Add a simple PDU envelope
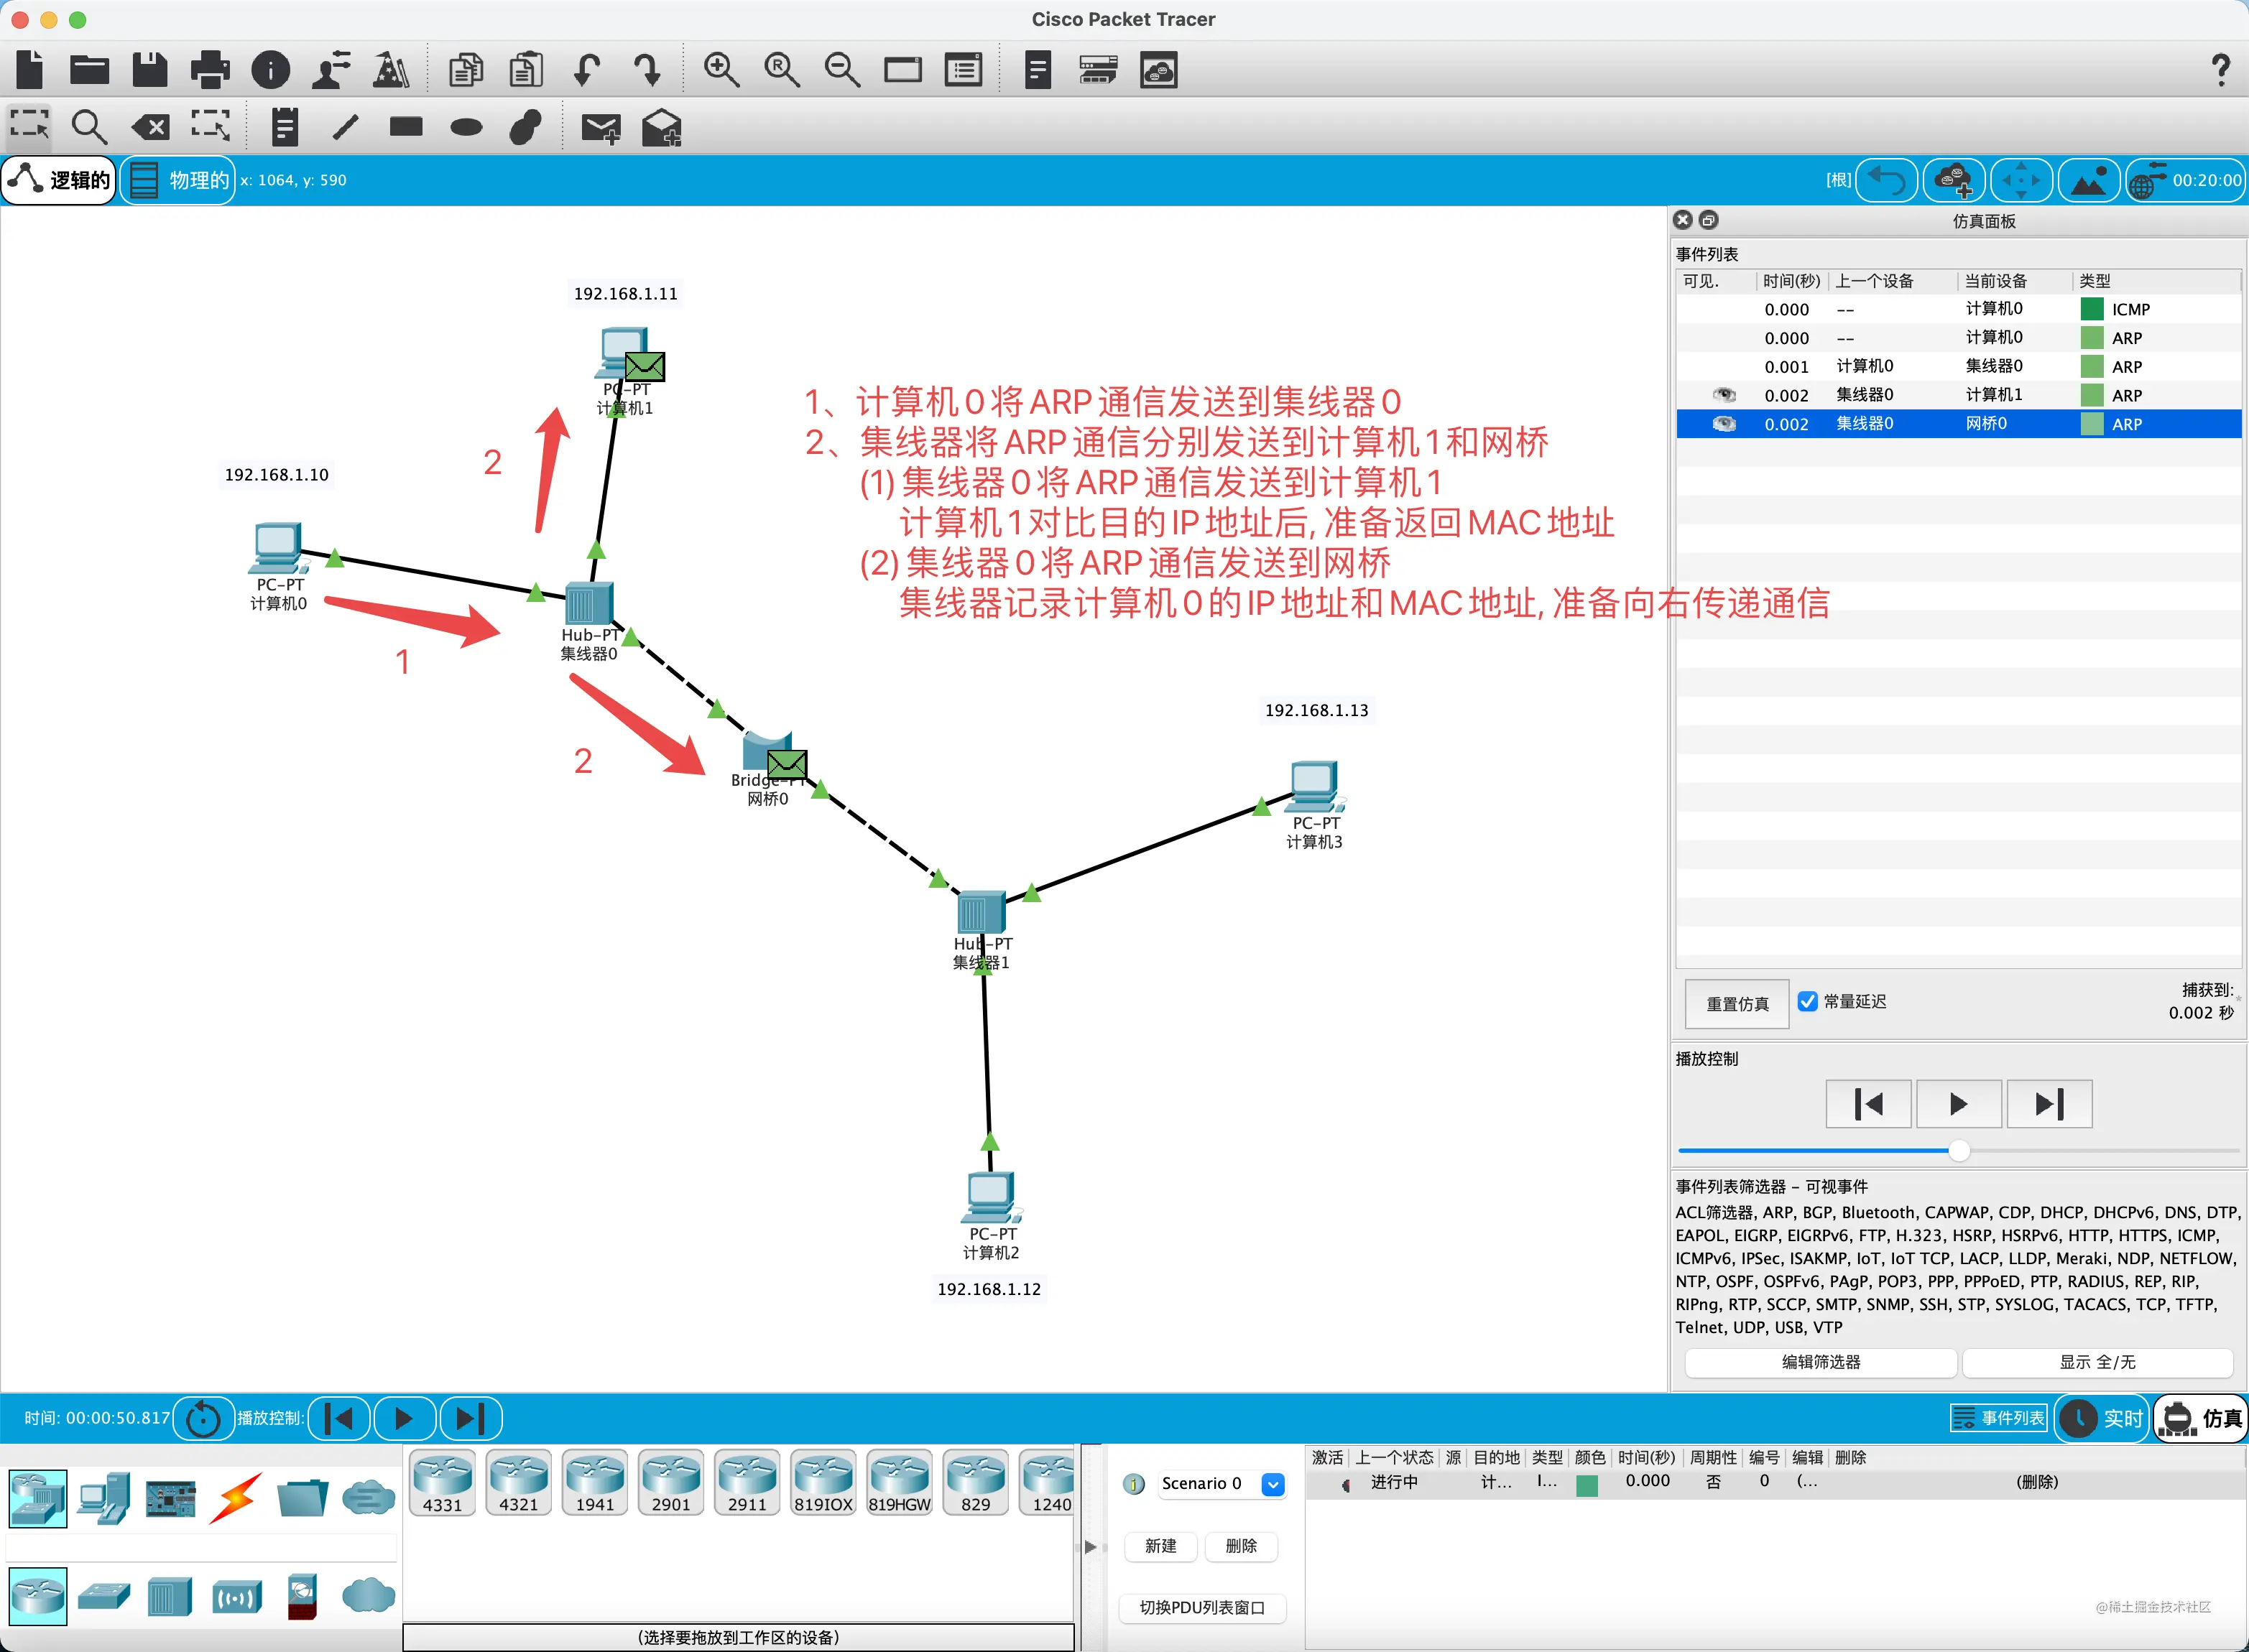 pos(601,128)
